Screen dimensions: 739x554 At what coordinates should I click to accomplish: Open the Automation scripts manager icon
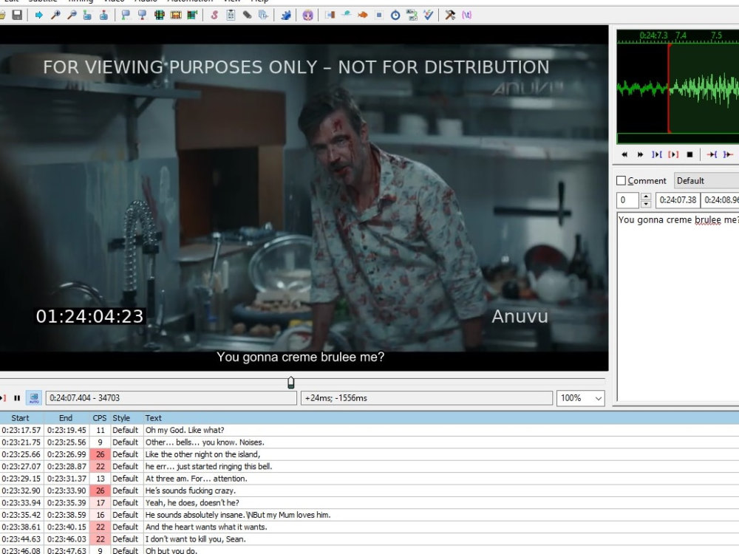pyautogui.click(x=285, y=15)
